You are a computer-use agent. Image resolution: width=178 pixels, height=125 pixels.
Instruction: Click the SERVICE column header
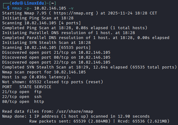pos(43,87)
